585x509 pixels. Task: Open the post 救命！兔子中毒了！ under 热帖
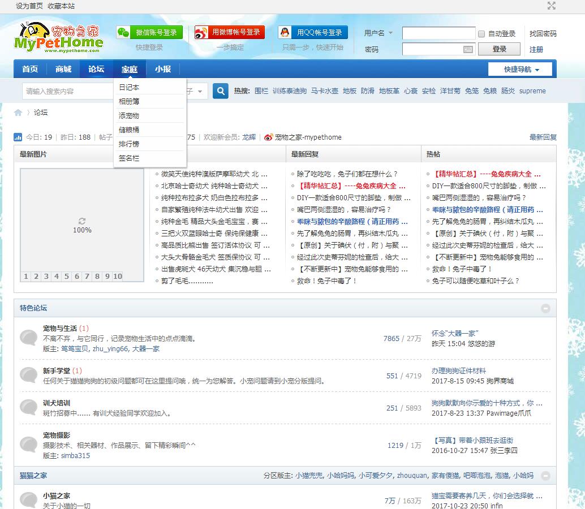(462, 269)
